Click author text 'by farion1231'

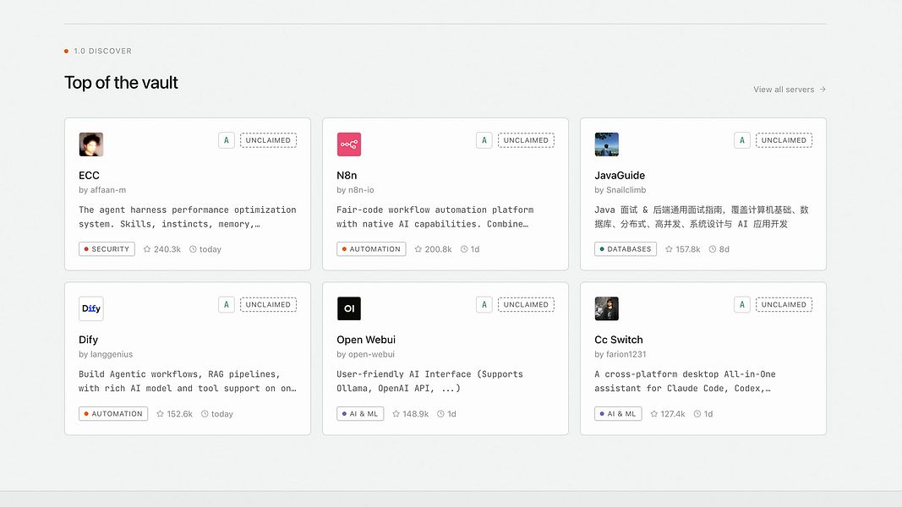[x=620, y=354]
